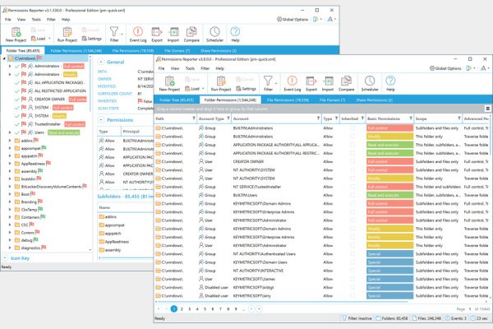Switch to Share Permissions tab in front window
Viewport: 493px width, 329px height.
(x=374, y=100)
